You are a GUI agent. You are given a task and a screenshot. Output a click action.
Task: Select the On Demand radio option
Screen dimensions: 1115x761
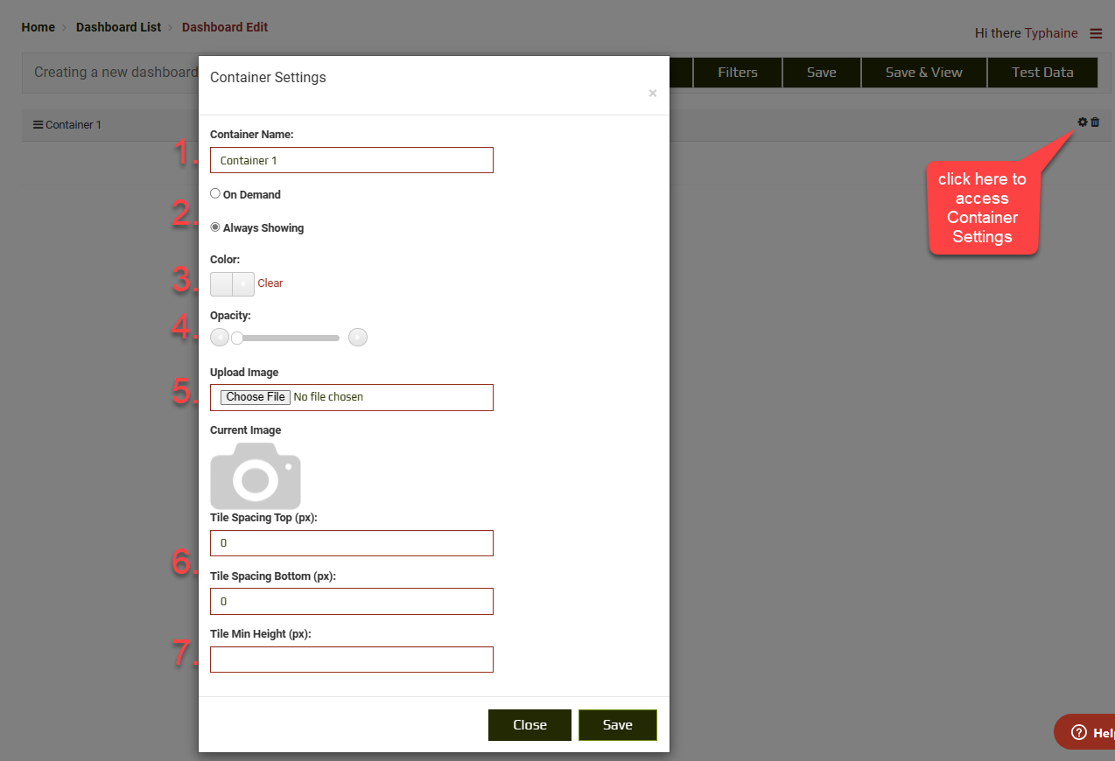pyautogui.click(x=215, y=193)
